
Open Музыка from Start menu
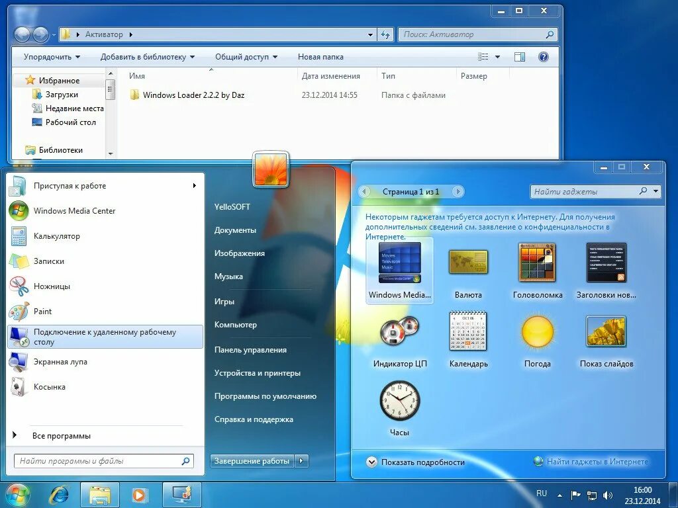click(x=228, y=276)
